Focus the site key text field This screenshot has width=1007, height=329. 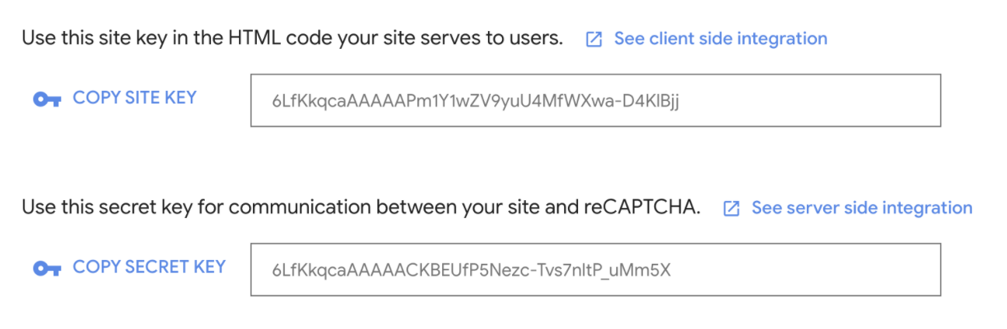595,100
